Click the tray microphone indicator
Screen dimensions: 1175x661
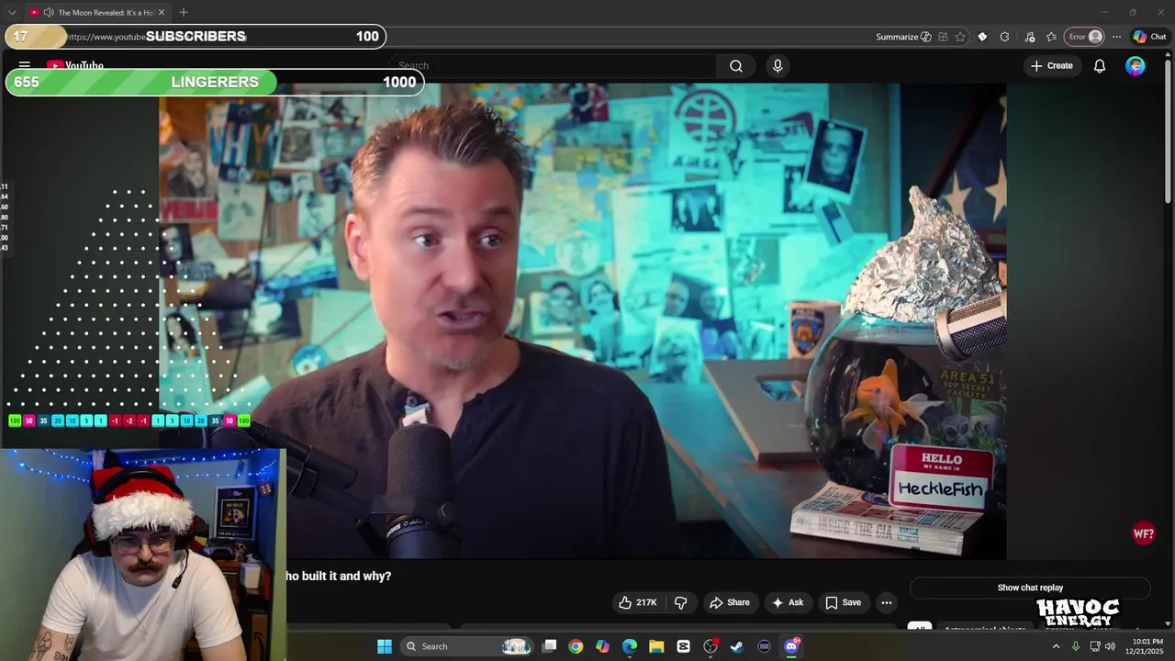[x=1075, y=646]
